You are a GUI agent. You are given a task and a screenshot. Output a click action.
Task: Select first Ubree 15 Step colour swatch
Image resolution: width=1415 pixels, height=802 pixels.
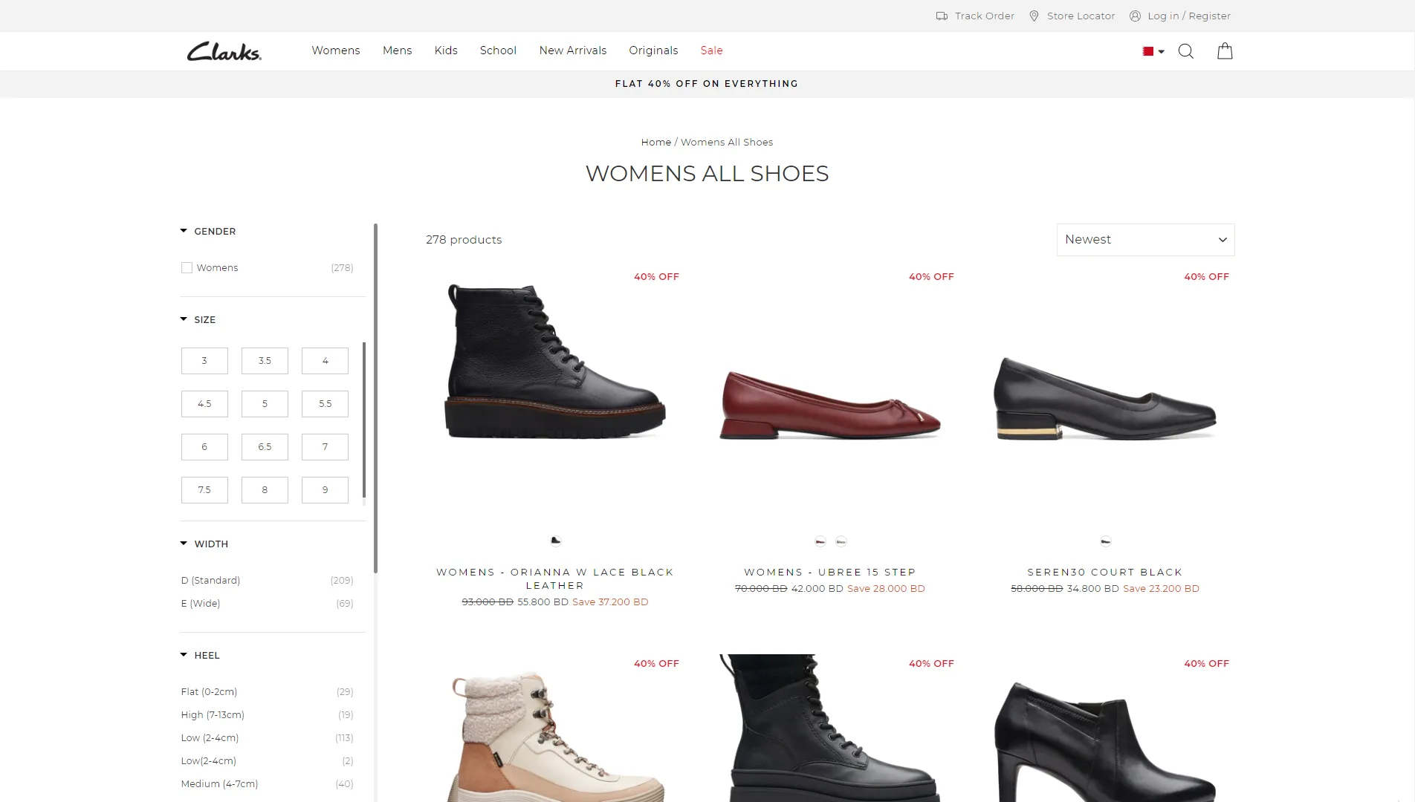coord(820,541)
